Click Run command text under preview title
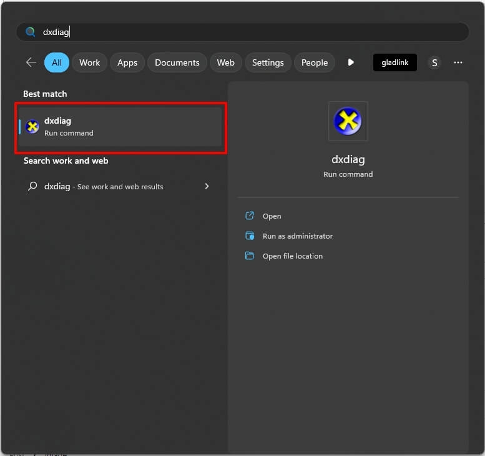Screen dimensions: 485x456 click(x=348, y=174)
